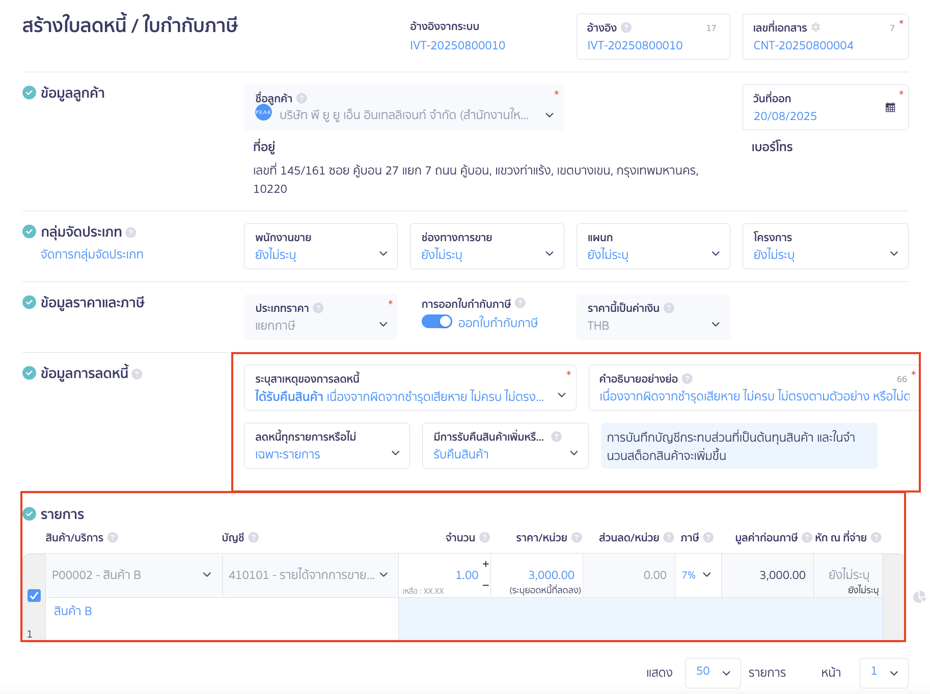Viewport: 930px width, 694px height.
Task: Click the gear icon beside document number label
Action: pos(815,27)
